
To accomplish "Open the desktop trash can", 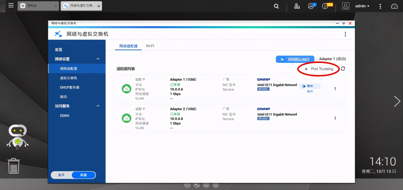I will [x=14, y=166].
